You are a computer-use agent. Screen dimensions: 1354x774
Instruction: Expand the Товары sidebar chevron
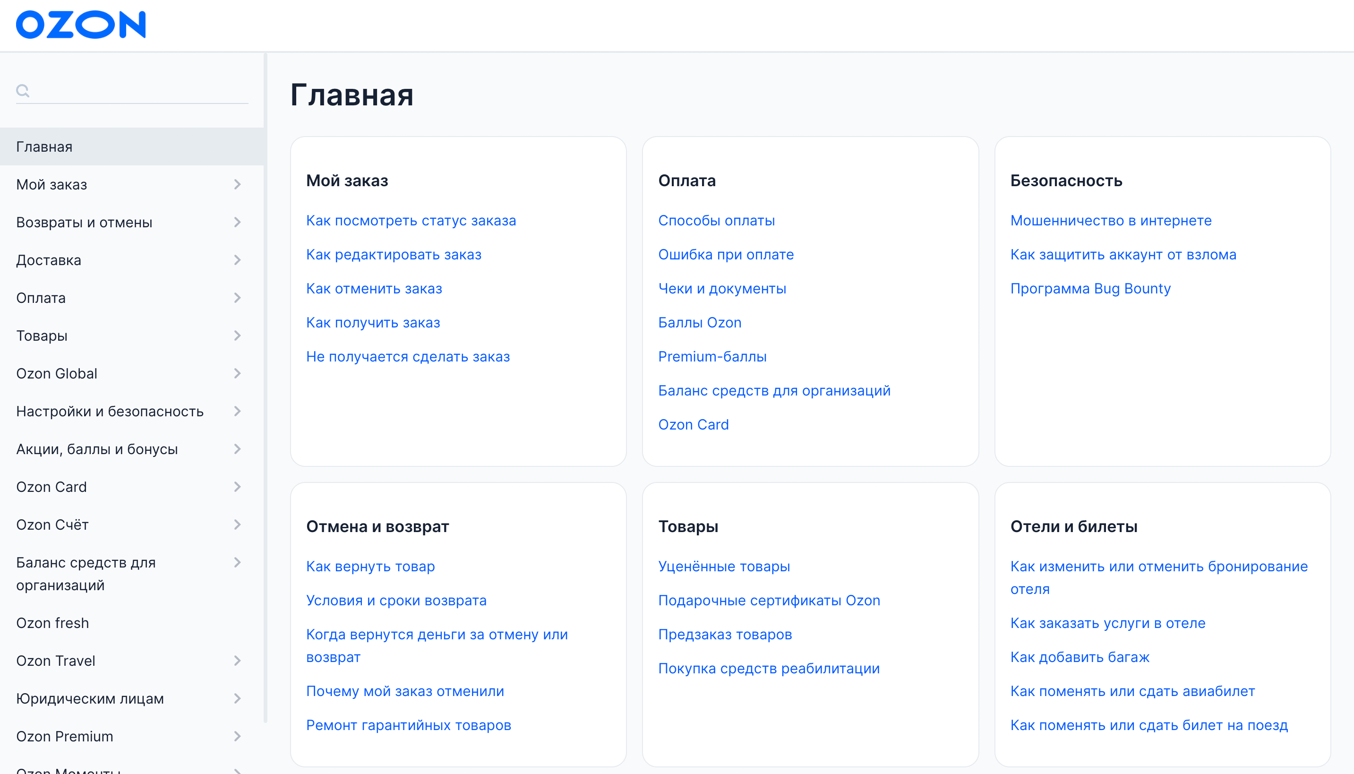(x=238, y=335)
